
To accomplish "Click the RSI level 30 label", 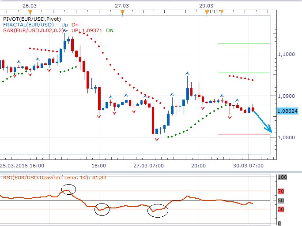I will click(281, 209).
